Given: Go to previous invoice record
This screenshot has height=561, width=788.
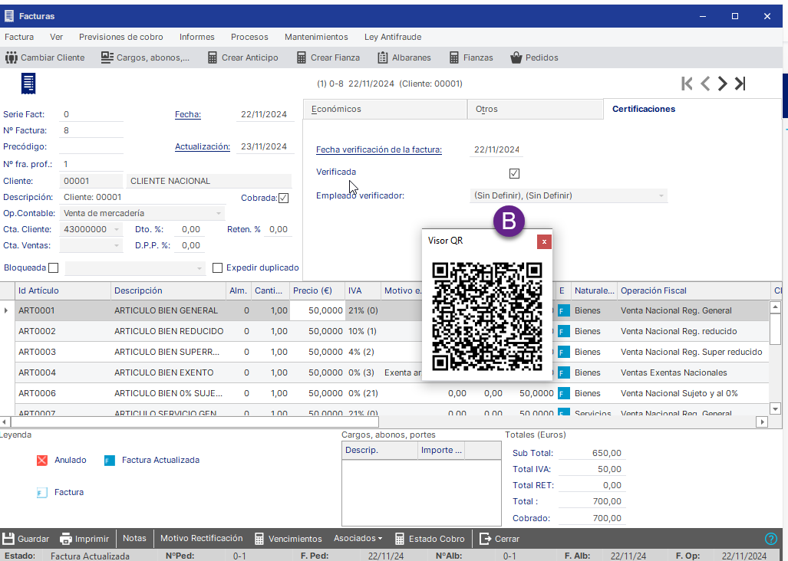Looking at the screenshot, I should [x=705, y=84].
